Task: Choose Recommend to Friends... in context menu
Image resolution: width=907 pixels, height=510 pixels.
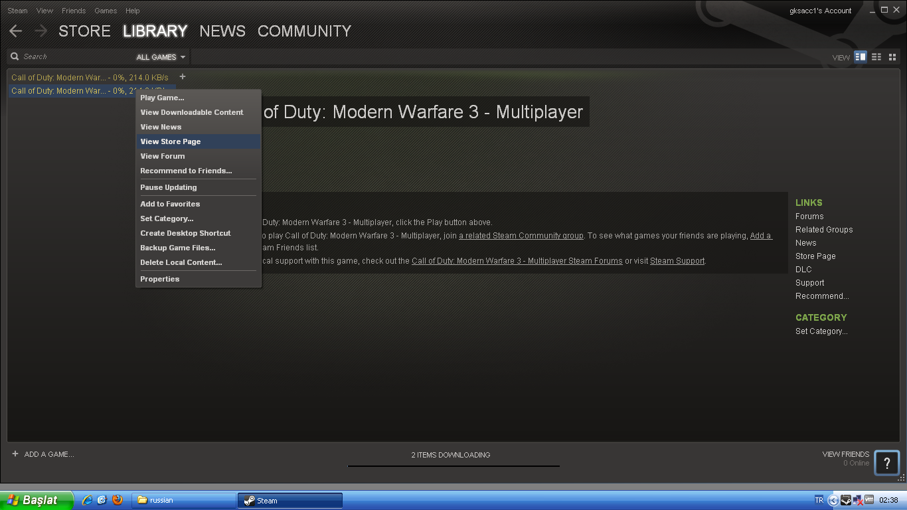Action: [198, 171]
